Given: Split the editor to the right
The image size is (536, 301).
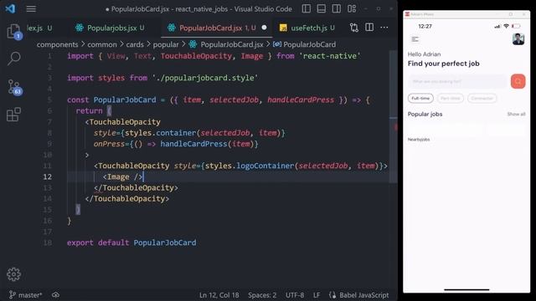Looking at the screenshot, I should (x=369, y=28).
